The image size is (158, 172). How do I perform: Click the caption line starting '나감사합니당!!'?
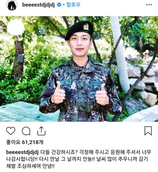pyautogui.click(x=77, y=159)
